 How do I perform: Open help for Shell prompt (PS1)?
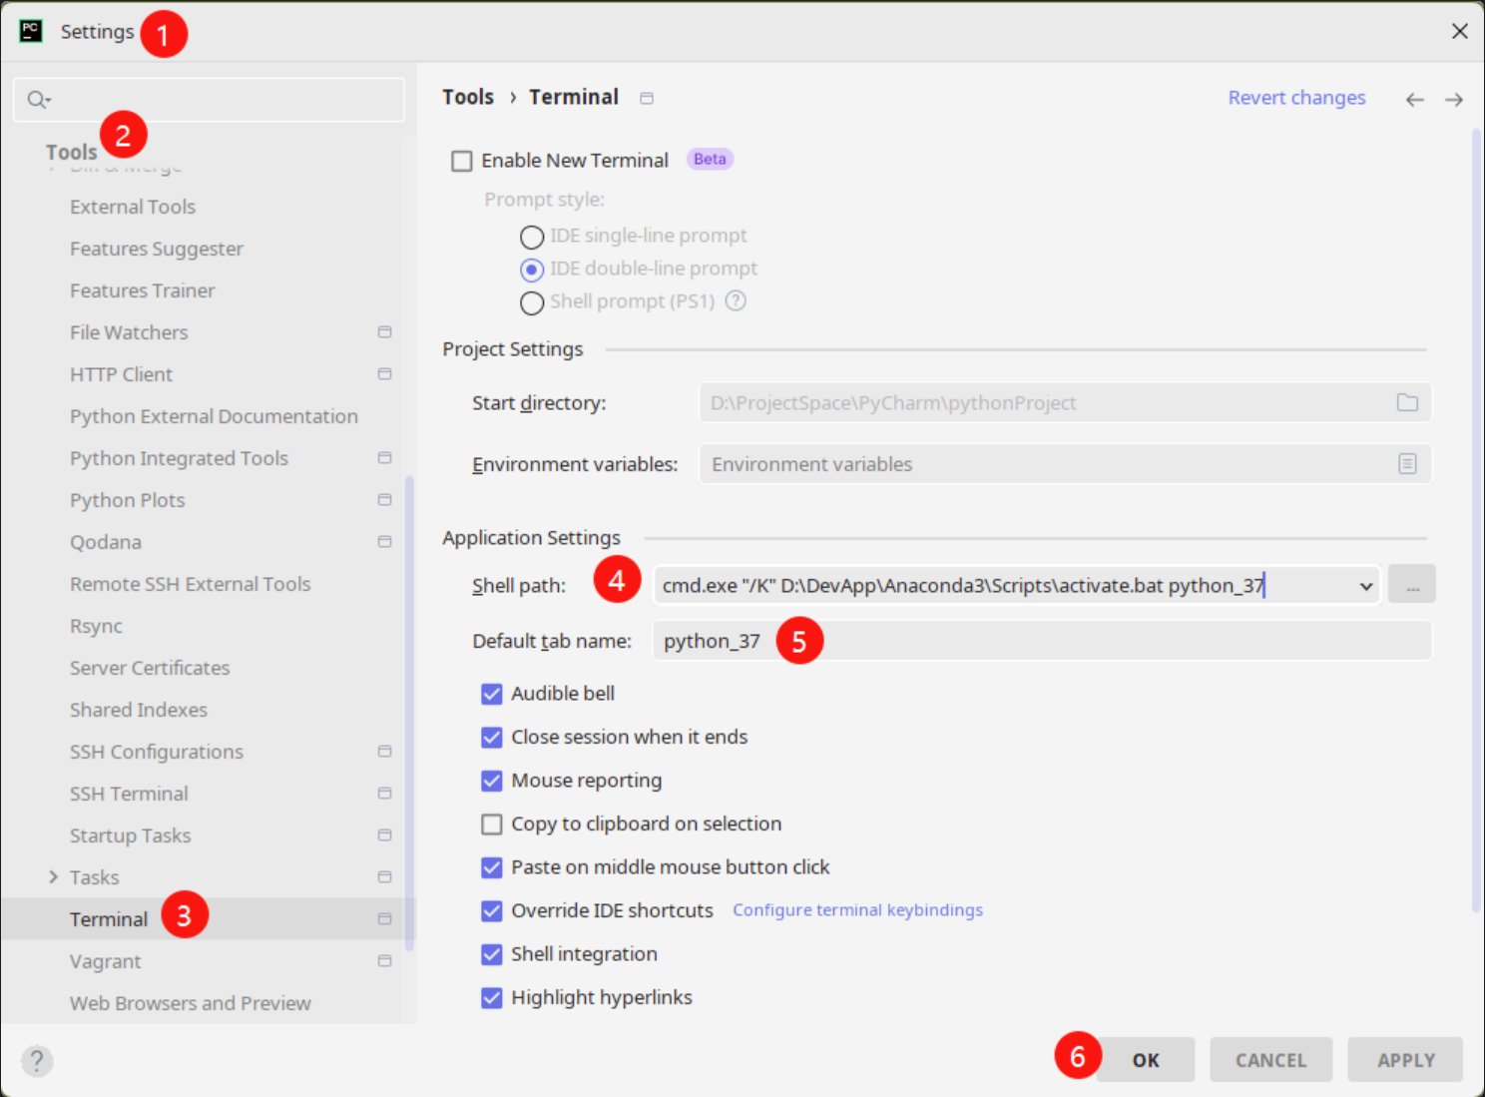point(736,300)
